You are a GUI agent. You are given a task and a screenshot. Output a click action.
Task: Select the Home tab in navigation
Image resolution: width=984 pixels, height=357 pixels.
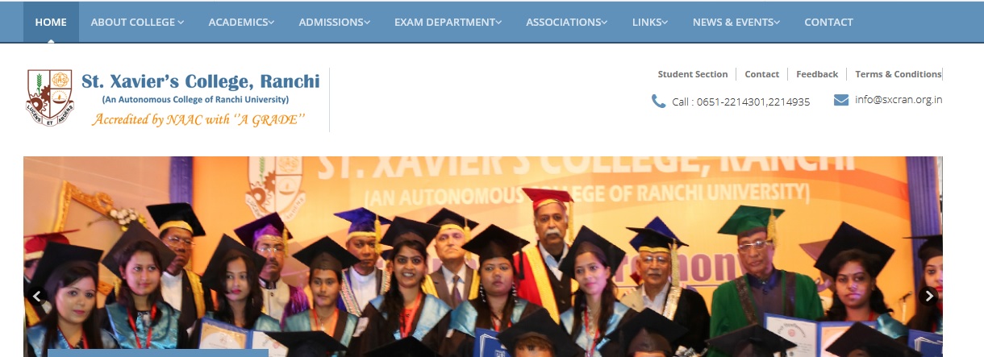coord(51,23)
